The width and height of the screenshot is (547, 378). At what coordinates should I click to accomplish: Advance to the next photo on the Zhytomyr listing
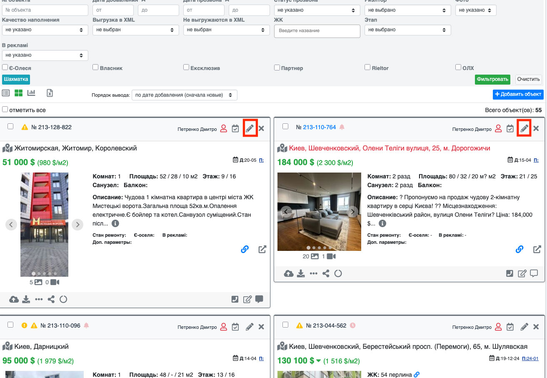click(77, 225)
